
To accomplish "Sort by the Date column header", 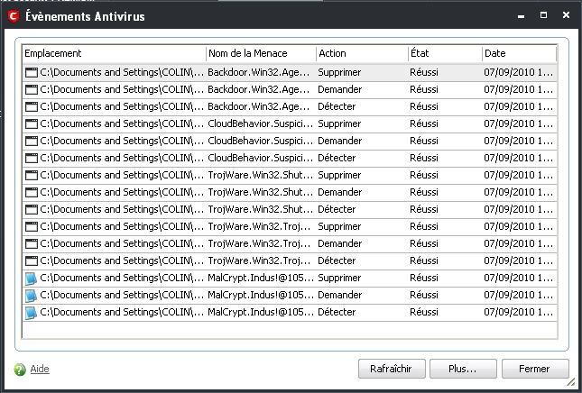I will click(x=519, y=53).
